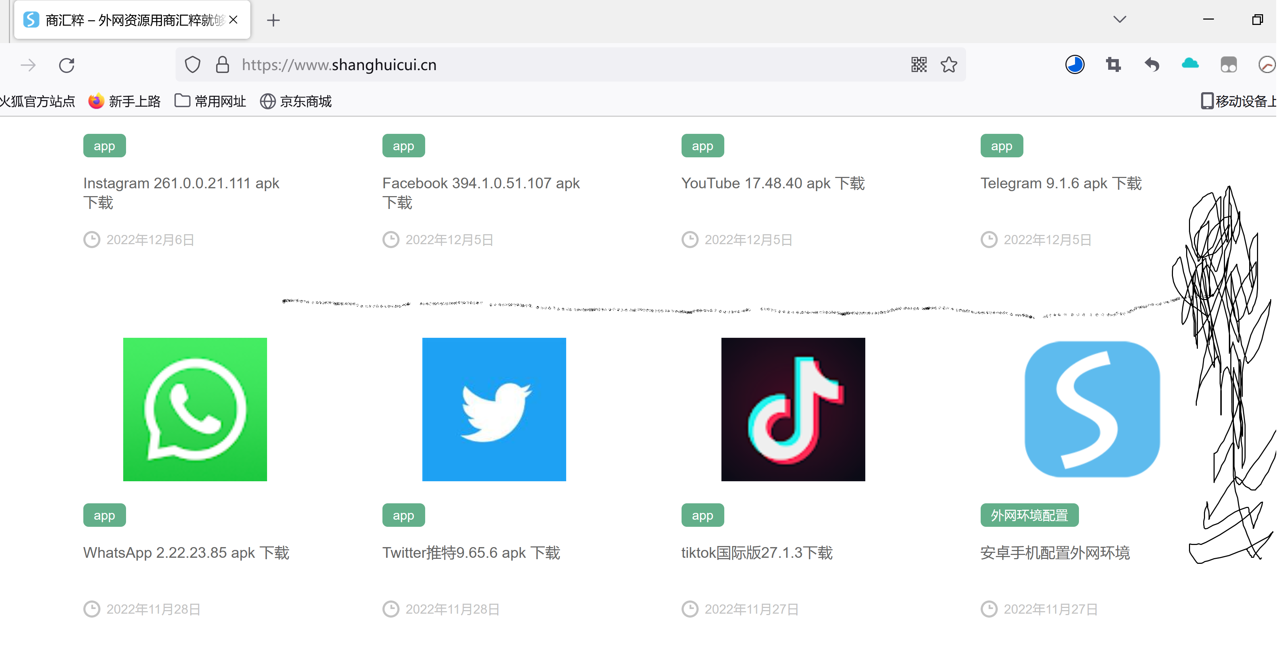
Task: Open Telegram 9.1.6 apk 下载 link
Action: pyautogui.click(x=1061, y=183)
